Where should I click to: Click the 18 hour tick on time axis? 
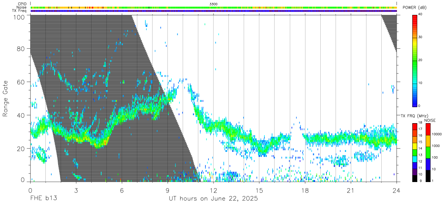click(x=305, y=190)
